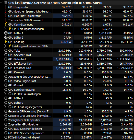Expand the GPU Leistungsbegrenzer node
The height and width of the screenshot is (140, 134).
click(x=5, y=107)
